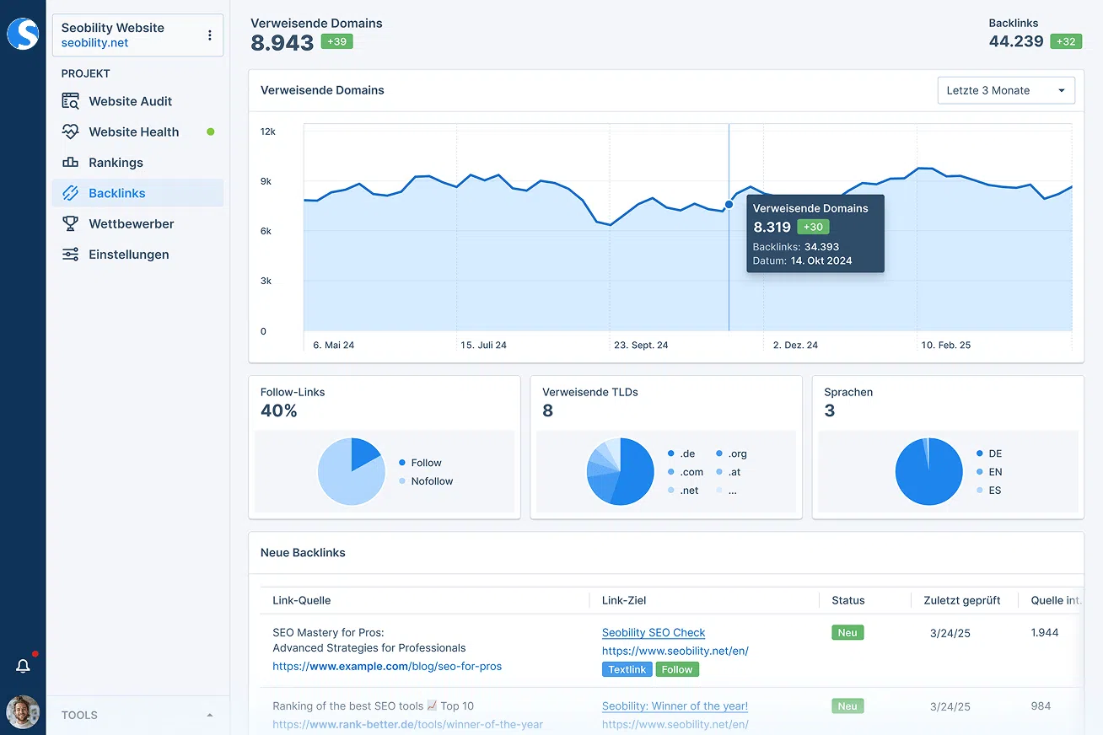1103x735 pixels.
Task: Open the Einstellungen section
Action: (131, 254)
